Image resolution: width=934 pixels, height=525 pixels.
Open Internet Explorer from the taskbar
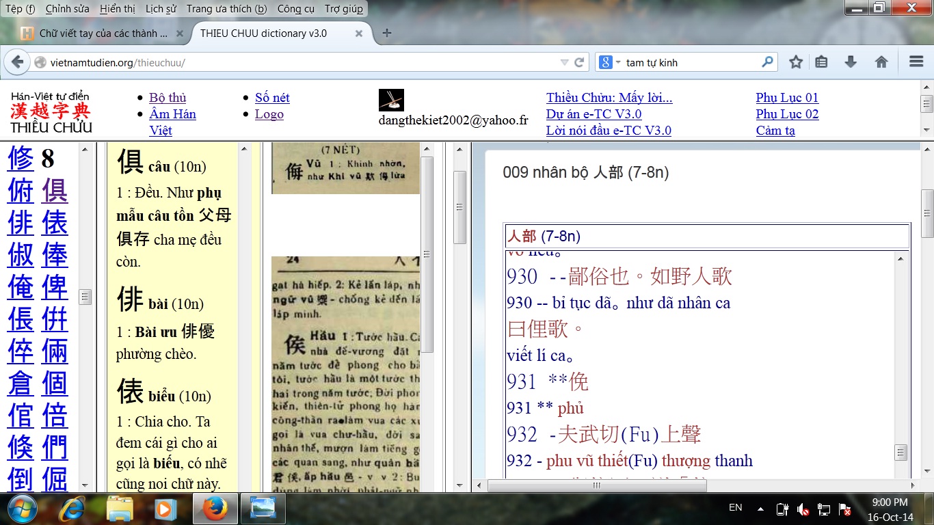[72, 509]
